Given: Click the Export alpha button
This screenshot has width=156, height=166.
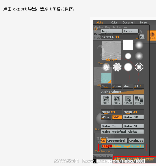Looking at the screenshot, I should point(131,31).
